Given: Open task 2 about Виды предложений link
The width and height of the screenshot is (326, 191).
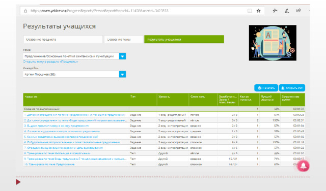Looking at the screenshot, I should (x=76, y=120).
